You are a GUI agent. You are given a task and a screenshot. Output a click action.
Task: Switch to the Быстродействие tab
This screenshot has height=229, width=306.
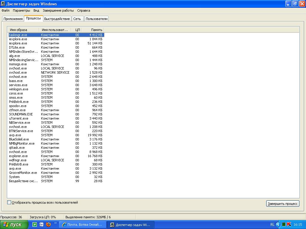coord(57,19)
